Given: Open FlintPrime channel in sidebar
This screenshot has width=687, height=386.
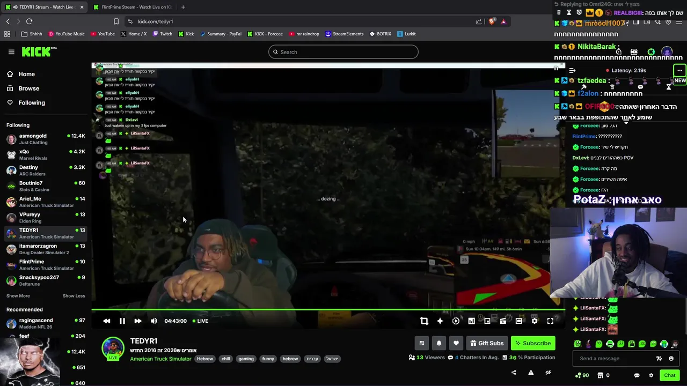Looking at the screenshot, I should [46, 264].
